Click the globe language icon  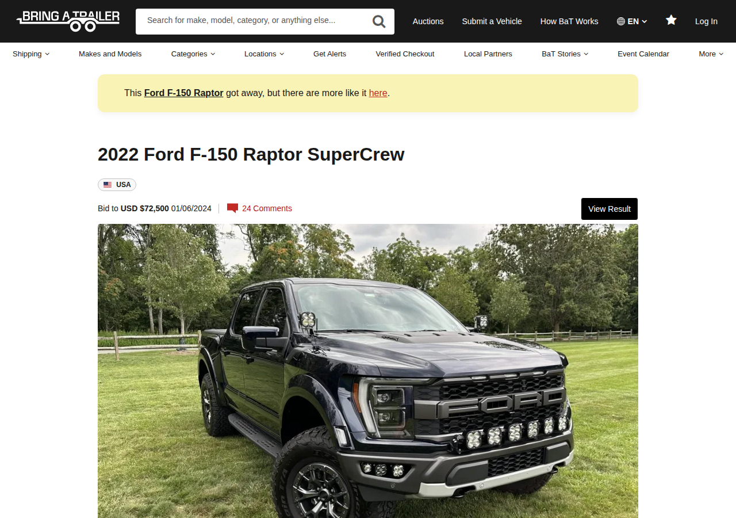pos(621,21)
